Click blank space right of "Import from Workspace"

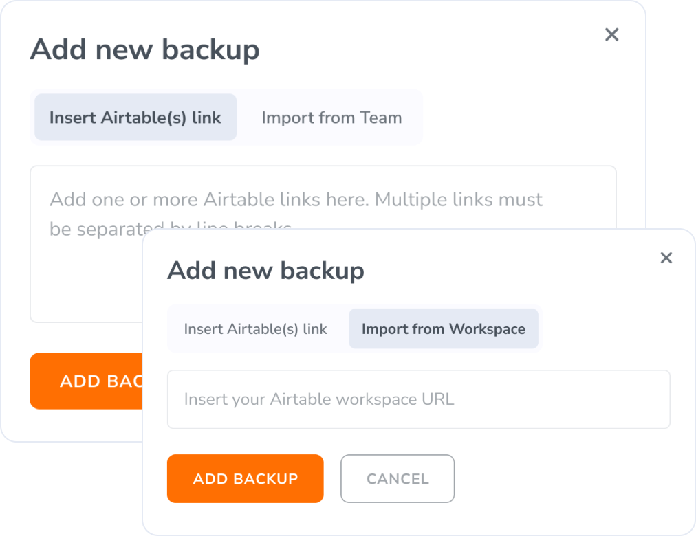pyautogui.click(x=605, y=329)
